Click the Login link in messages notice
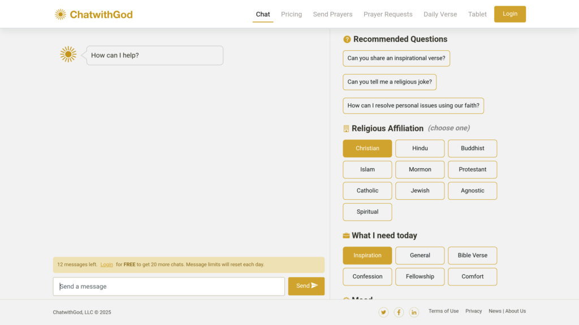This screenshot has width=579, height=325. pos(106,265)
